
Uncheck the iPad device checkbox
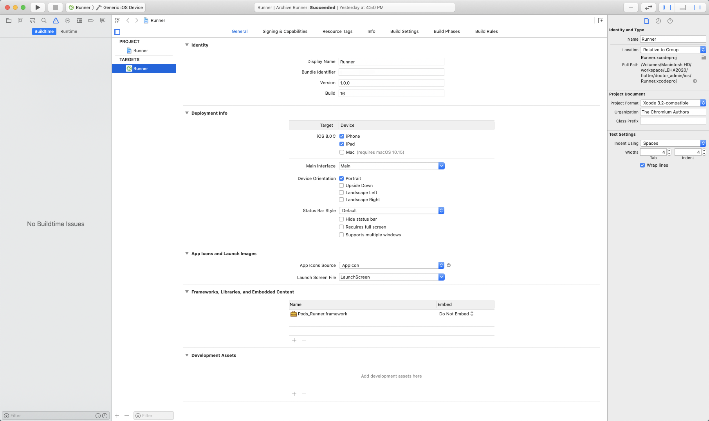[342, 144]
